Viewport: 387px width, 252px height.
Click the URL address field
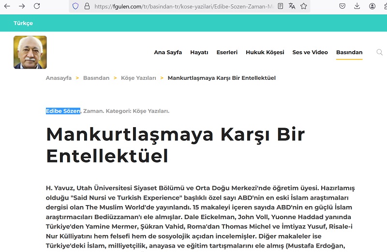[x=184, y=6]
